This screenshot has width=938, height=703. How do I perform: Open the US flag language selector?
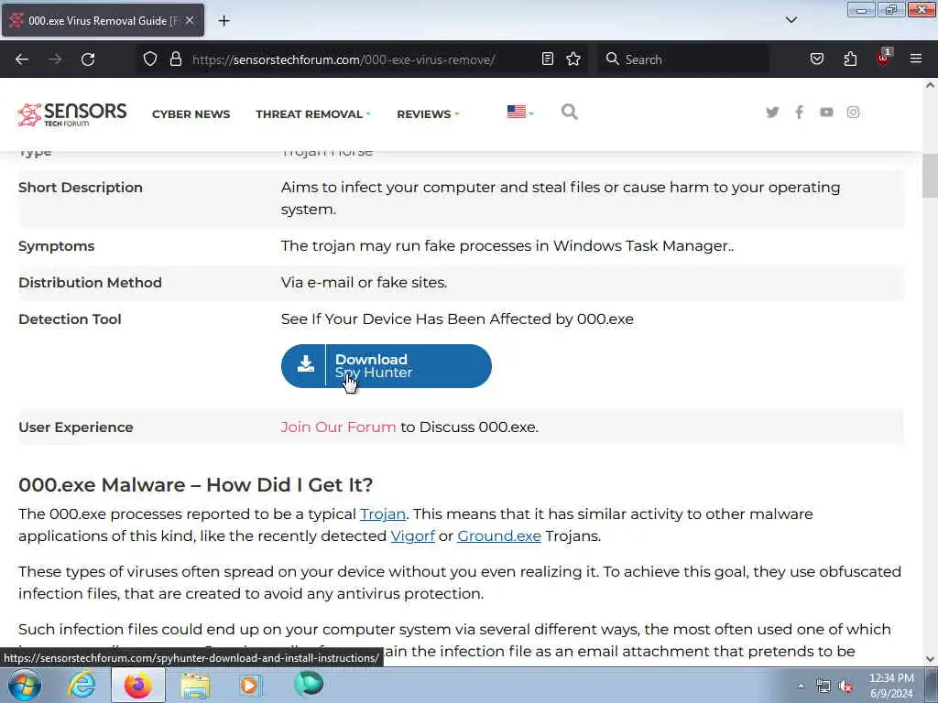[x=520, y=112]
